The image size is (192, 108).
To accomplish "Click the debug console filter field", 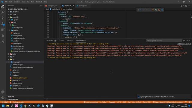I will pos(164,41).
